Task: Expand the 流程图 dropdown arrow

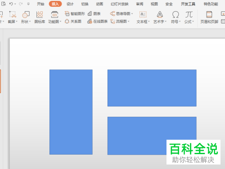Action: click(x=129, y=22)
